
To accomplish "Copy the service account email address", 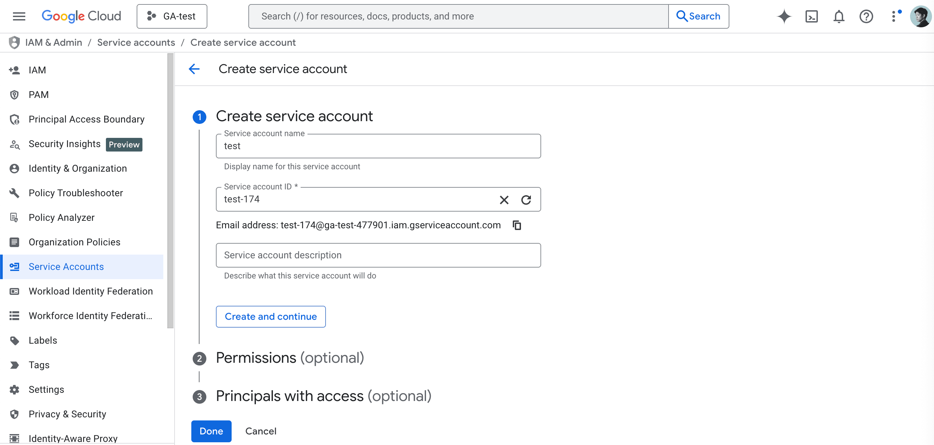I will tap(517, 225).
